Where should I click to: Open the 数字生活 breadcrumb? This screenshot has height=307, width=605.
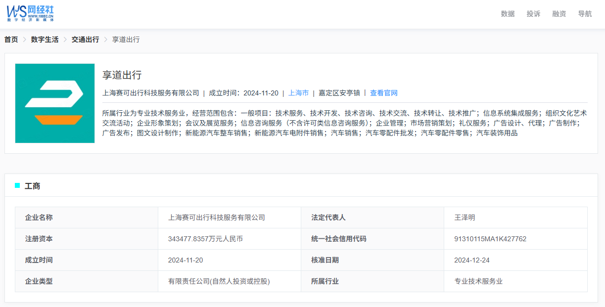[45, 40]
